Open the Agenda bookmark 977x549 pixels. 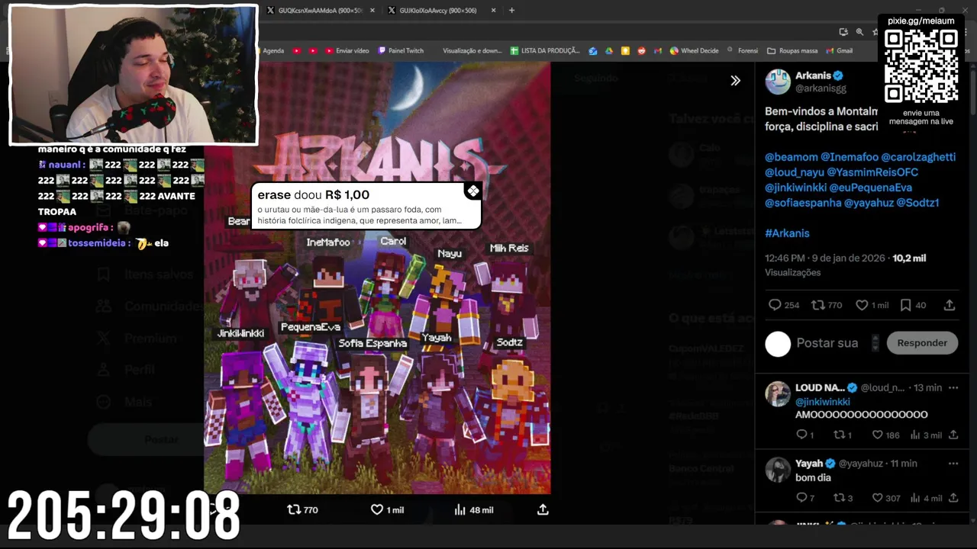(x=273, y=51)
